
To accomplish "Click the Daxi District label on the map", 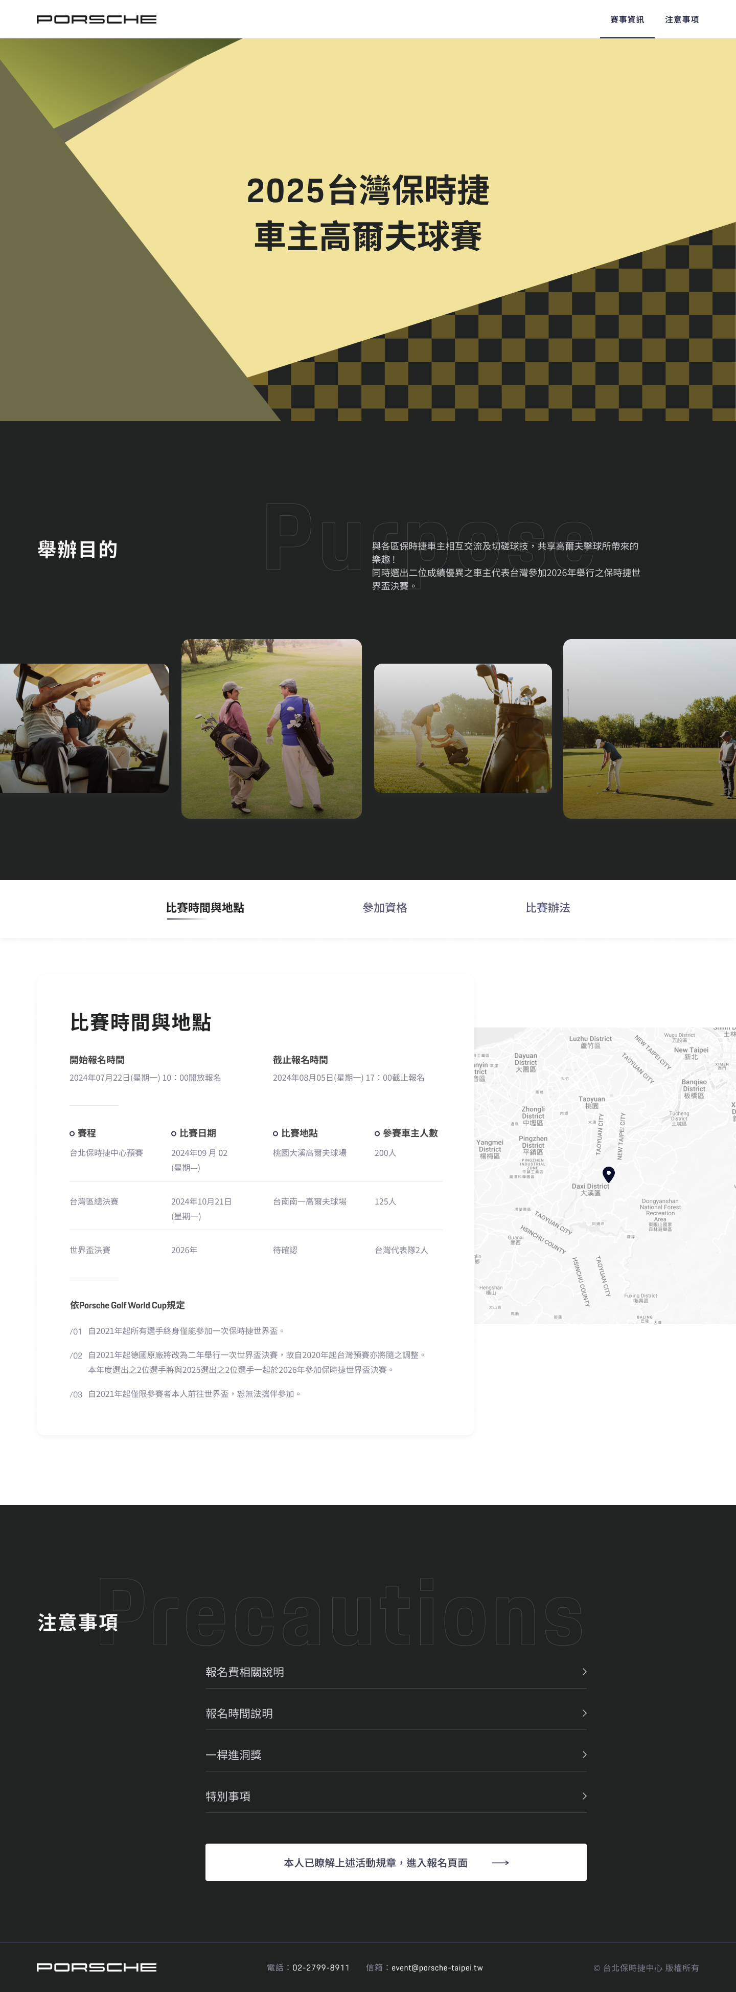I will pyautogui.click(x=591, y=1189).
